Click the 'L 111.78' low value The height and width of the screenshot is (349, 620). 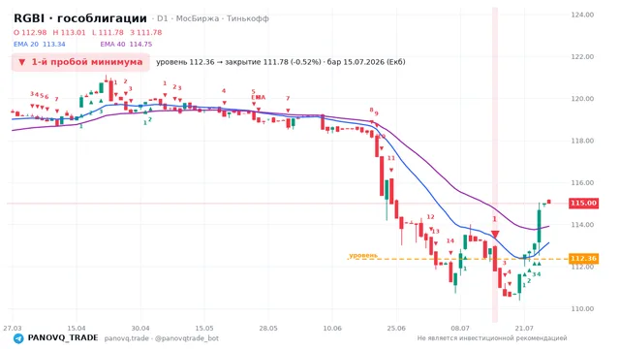tap(108, 32)
